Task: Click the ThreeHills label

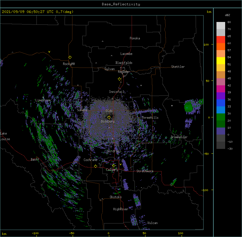Action: [150, 118]
